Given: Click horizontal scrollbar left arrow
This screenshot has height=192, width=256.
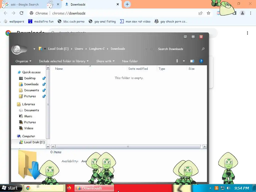Looking at the screenshot, I should tap(53, 146).
